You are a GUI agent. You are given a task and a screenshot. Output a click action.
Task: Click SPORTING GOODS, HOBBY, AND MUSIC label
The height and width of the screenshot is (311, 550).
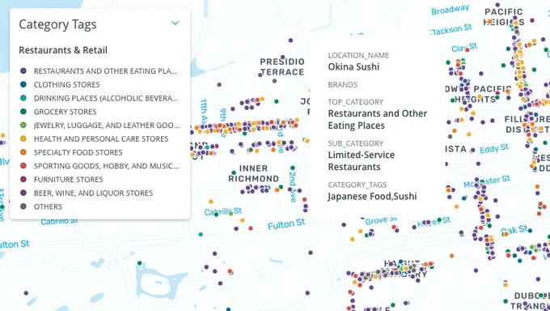[x=106, y=166]
